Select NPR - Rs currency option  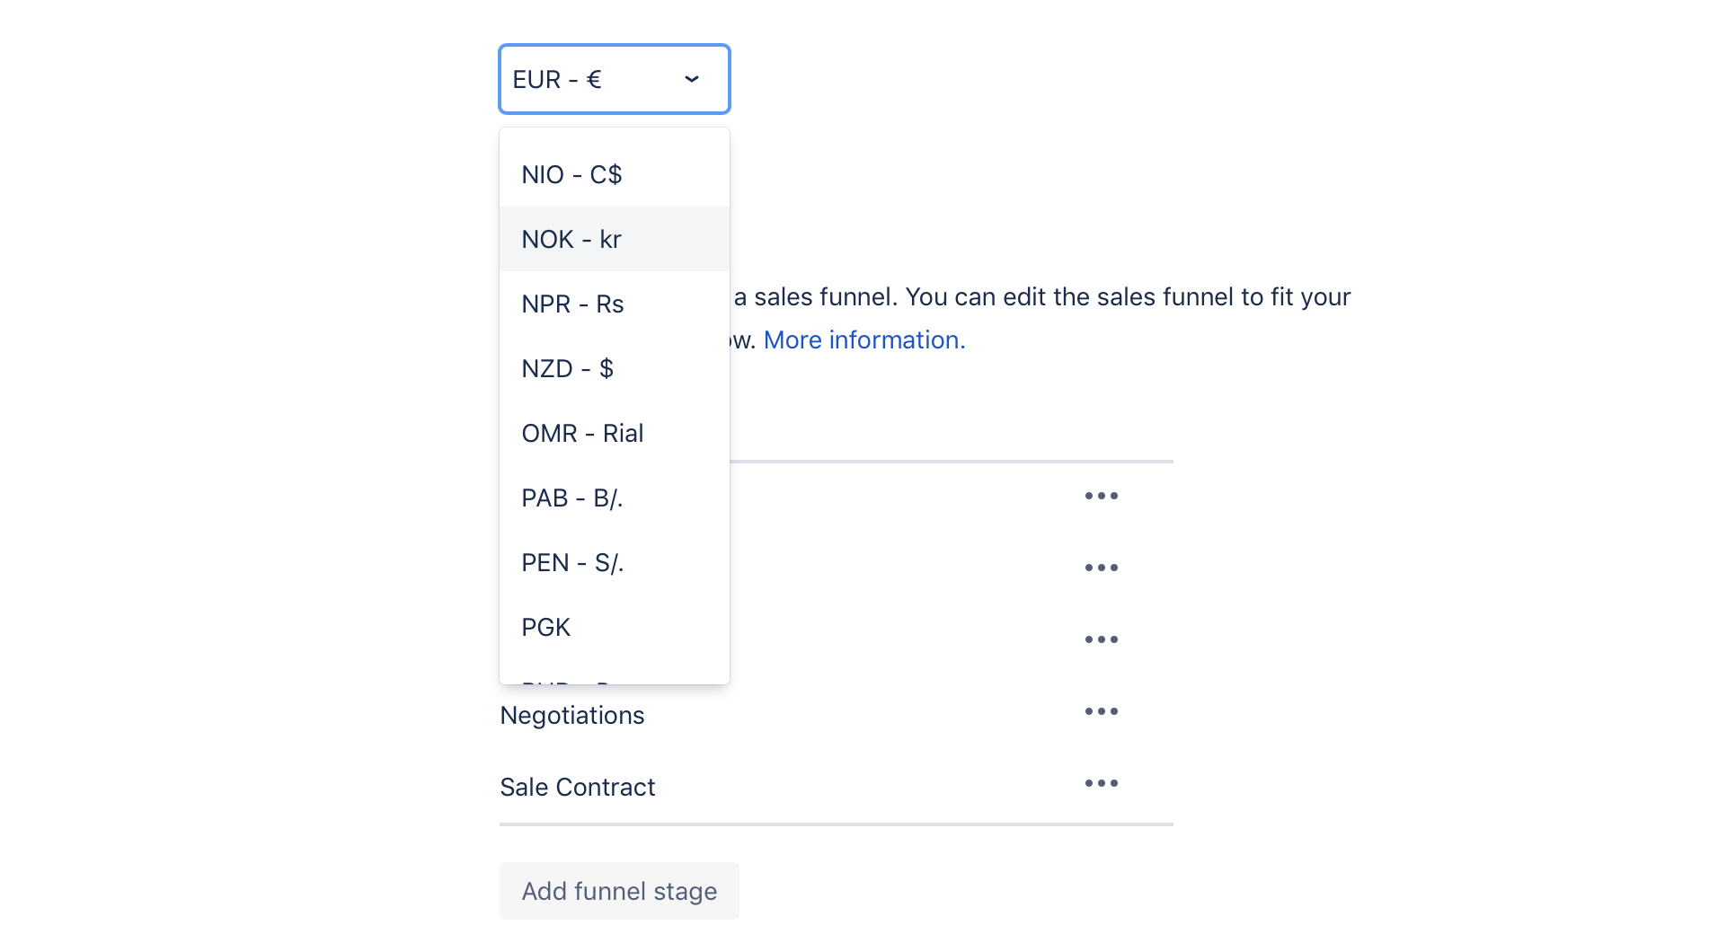pyautogui.click(x=615, y=304)
